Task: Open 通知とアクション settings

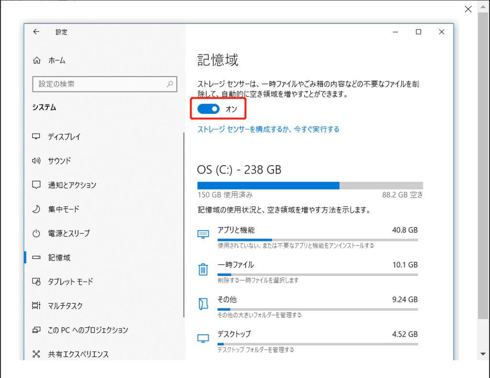Action: 72,185
